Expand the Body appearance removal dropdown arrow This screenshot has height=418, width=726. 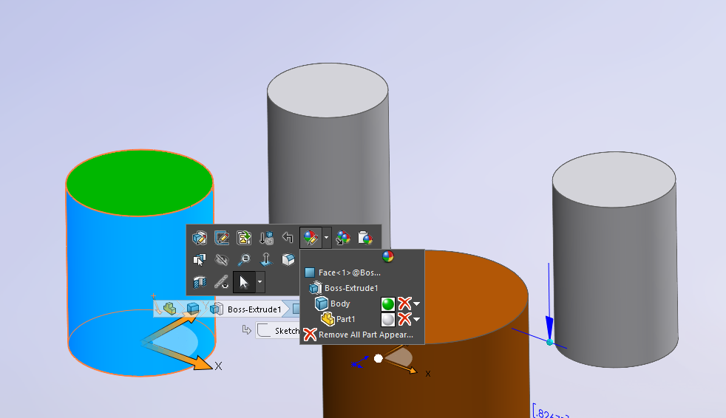(x=417, y=304)
